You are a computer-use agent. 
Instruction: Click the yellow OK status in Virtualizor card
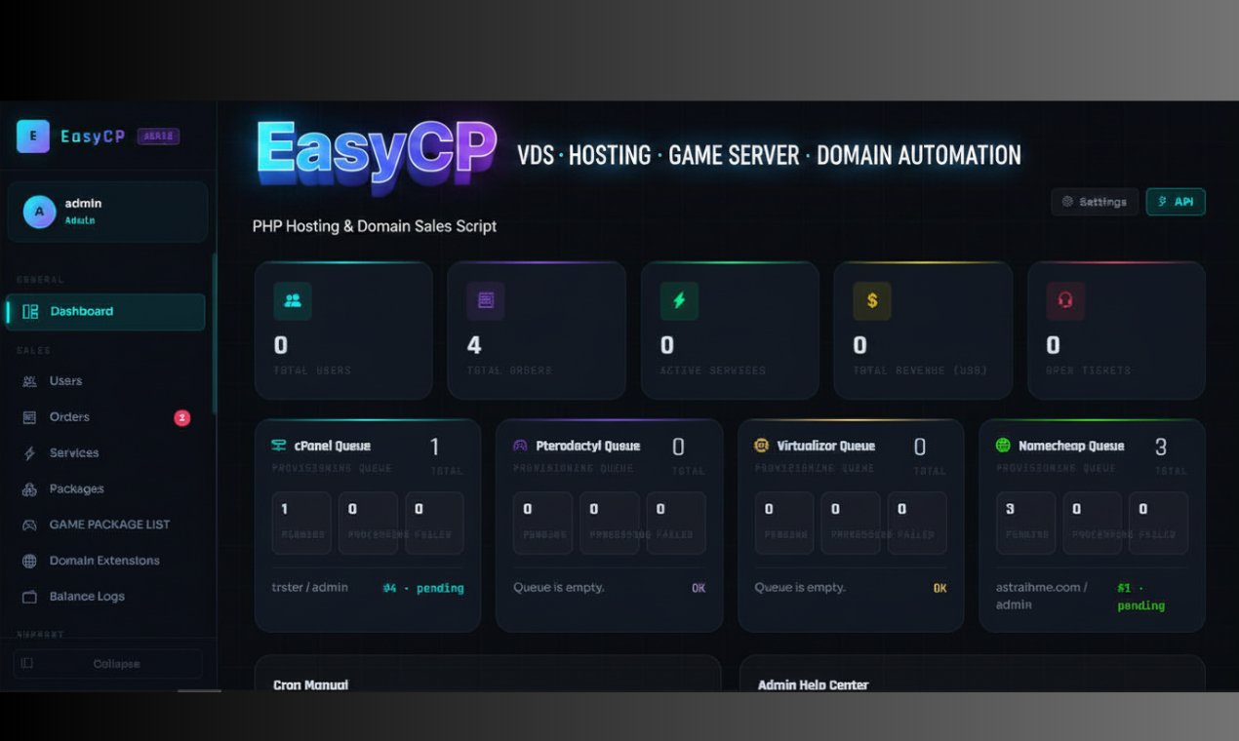(939, 589)
